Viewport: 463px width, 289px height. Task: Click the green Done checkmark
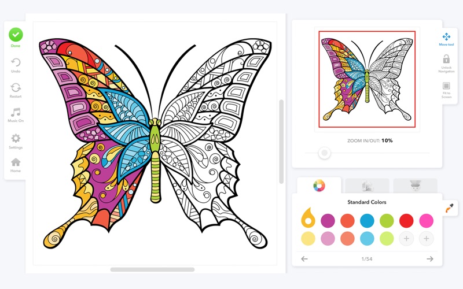point(16,35)
